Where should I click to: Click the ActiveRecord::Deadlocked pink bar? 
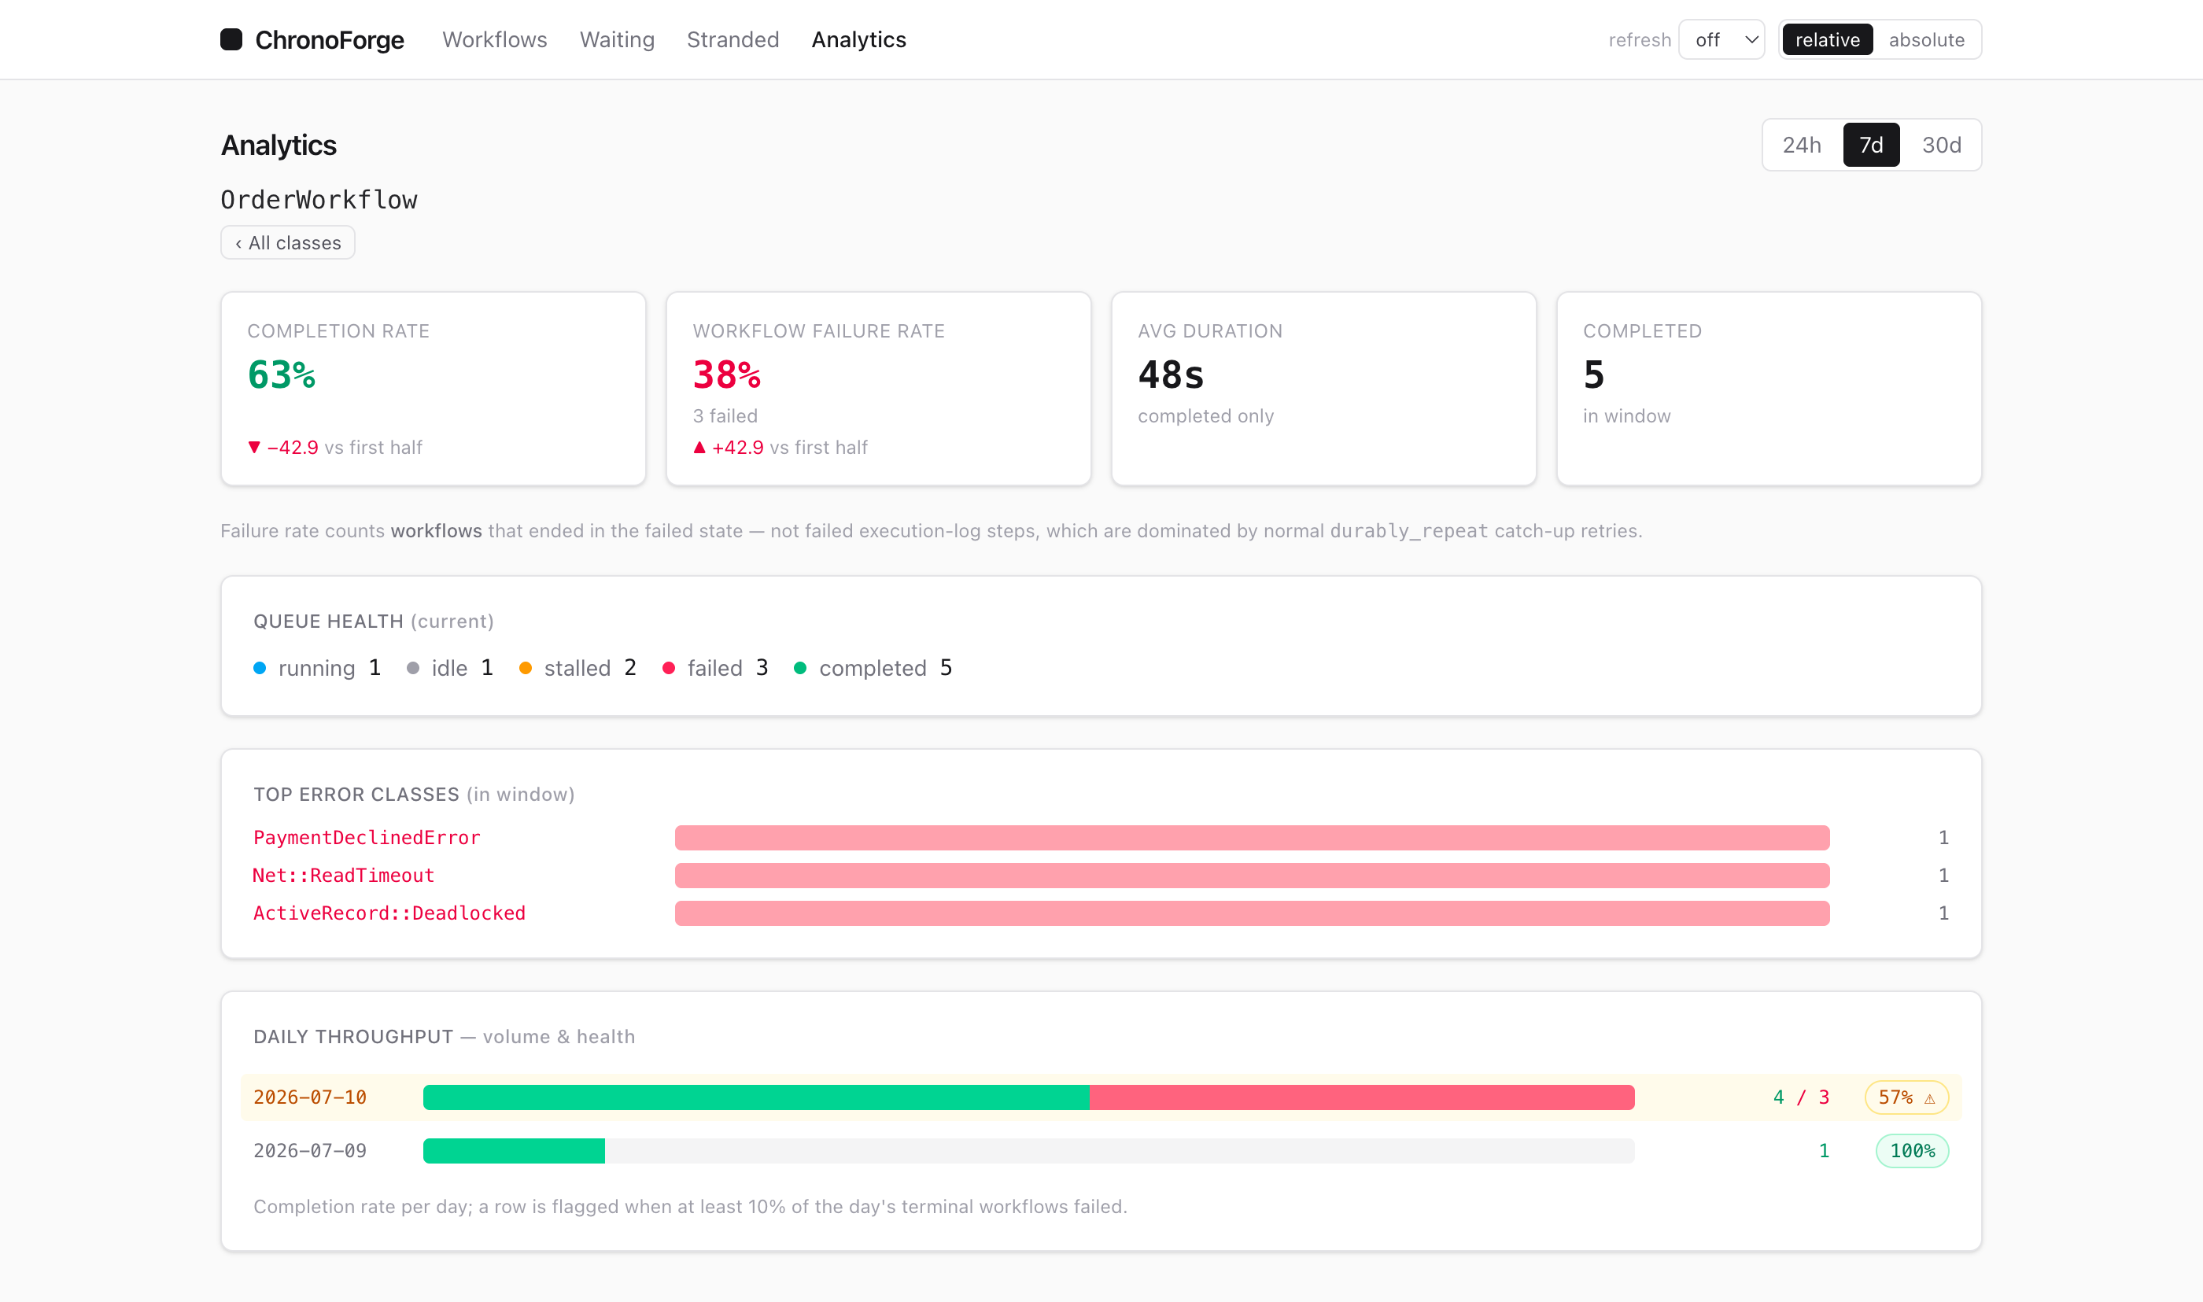(1252, 913)
